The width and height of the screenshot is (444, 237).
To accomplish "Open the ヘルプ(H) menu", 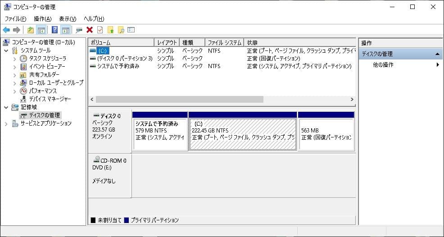I will coord(94,19).
